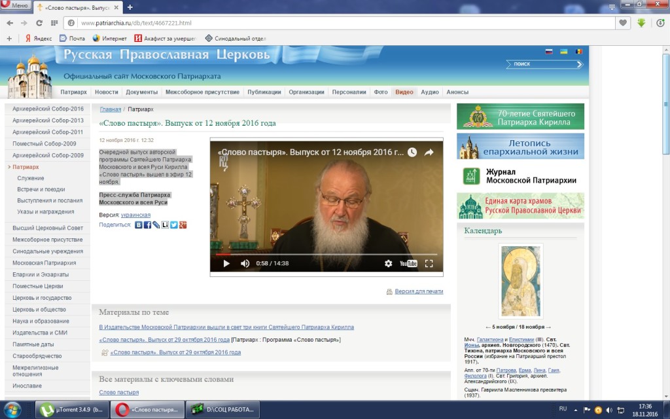Open the Windows Start button
670x419 pixels.
(x=11, y=410)
